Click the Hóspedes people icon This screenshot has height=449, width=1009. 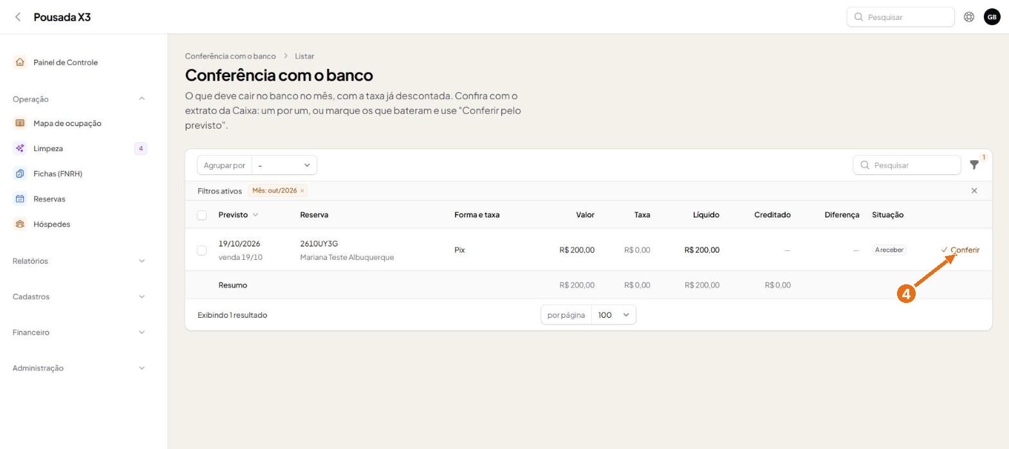20,224
